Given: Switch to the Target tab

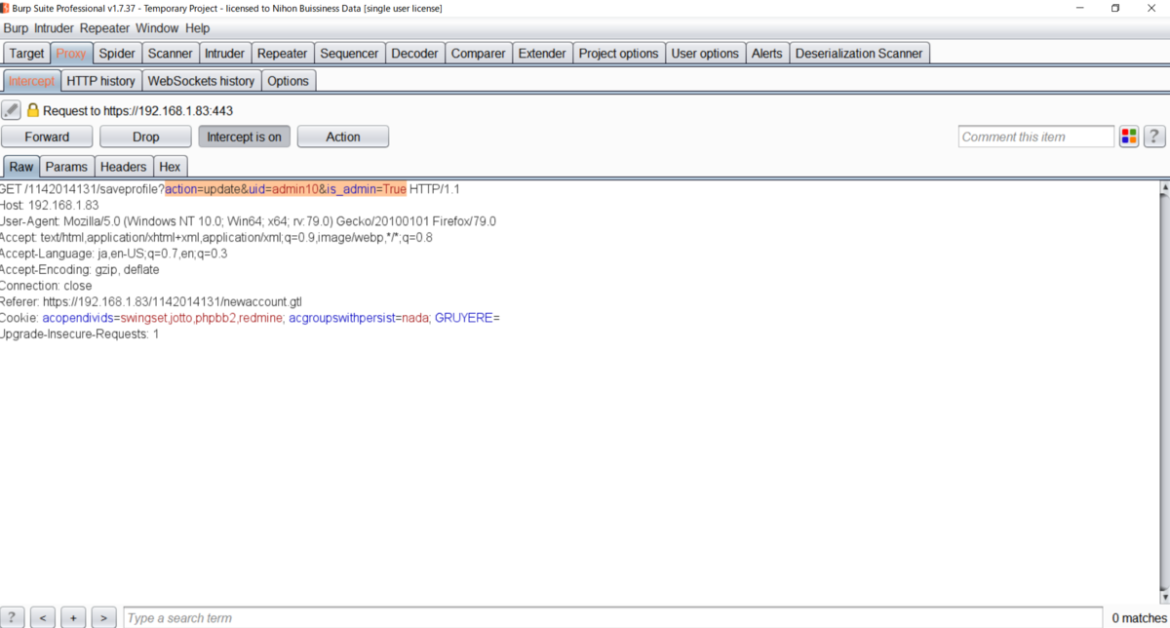Looking at the screenshot, I should (x=27, y=53).
